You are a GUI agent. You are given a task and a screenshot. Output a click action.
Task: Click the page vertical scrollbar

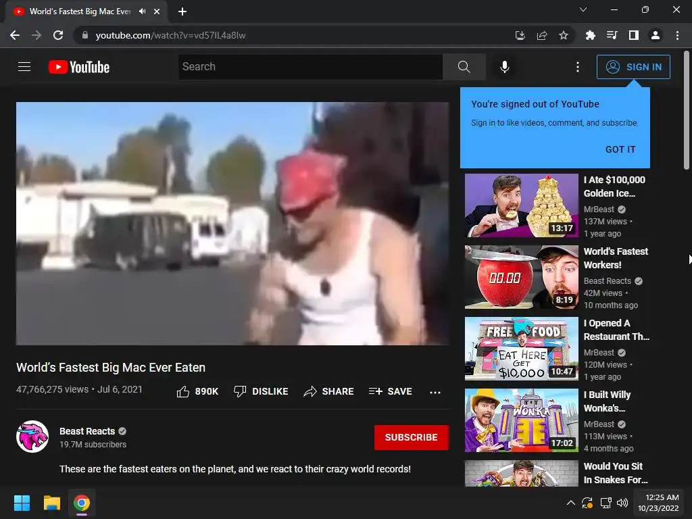pos(687,110)
